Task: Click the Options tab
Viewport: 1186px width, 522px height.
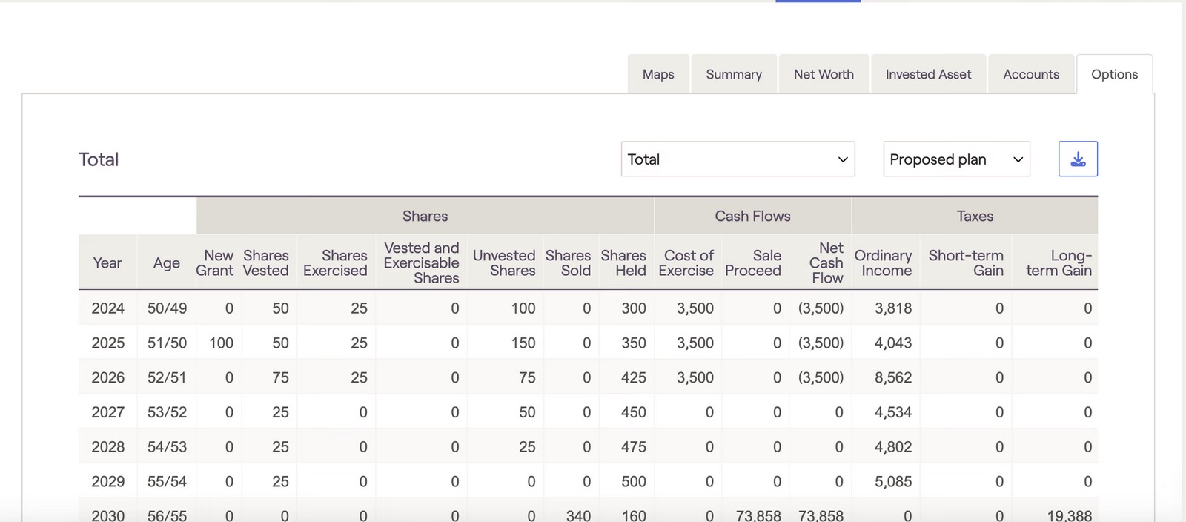Action: 1114,74
